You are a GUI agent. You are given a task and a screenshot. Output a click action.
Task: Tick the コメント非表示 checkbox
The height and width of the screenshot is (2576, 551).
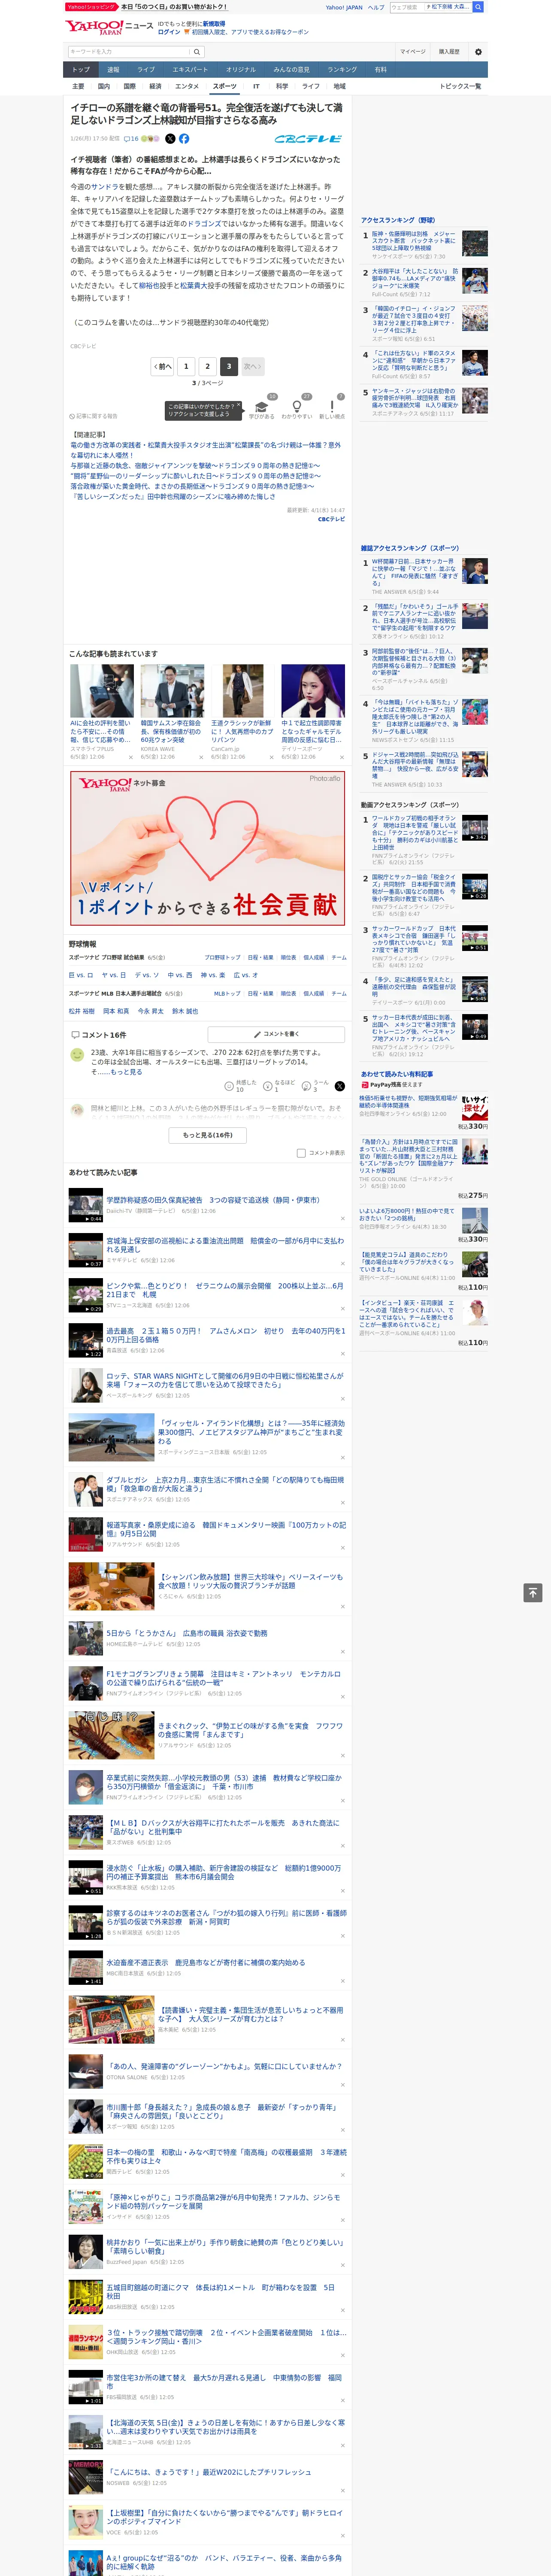[301, 1153]
